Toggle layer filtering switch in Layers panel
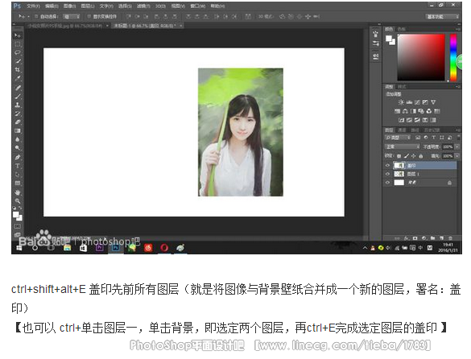Viewport: 471px width, 359px height. point(458,138)
